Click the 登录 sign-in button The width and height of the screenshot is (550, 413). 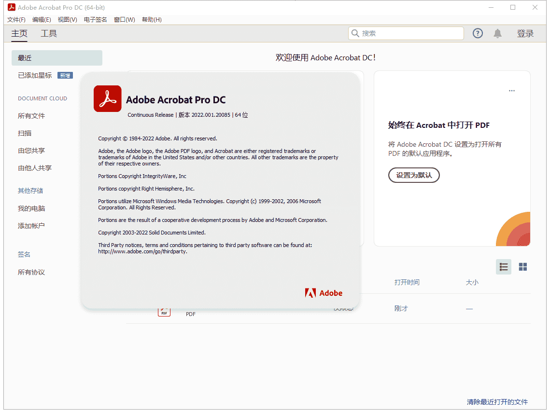point(525,33)
